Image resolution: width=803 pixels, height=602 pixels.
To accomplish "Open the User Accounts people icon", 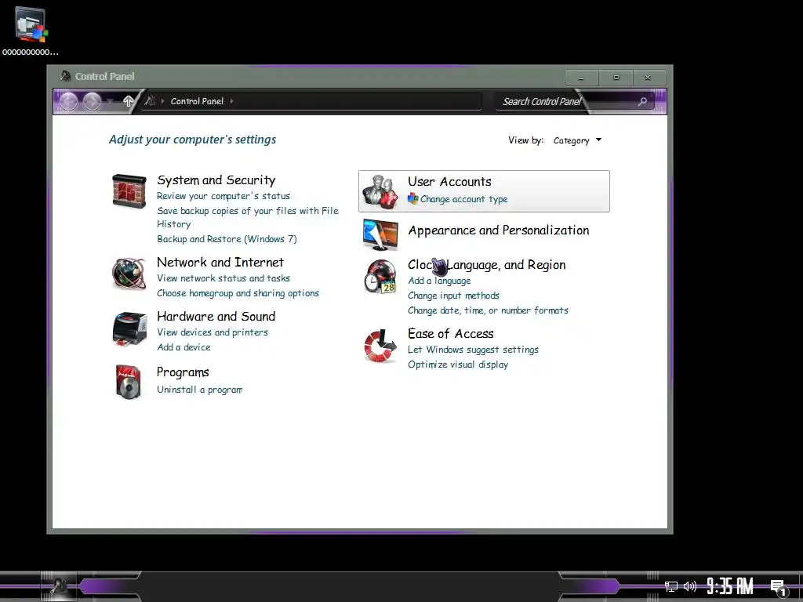I will [380, 191].
